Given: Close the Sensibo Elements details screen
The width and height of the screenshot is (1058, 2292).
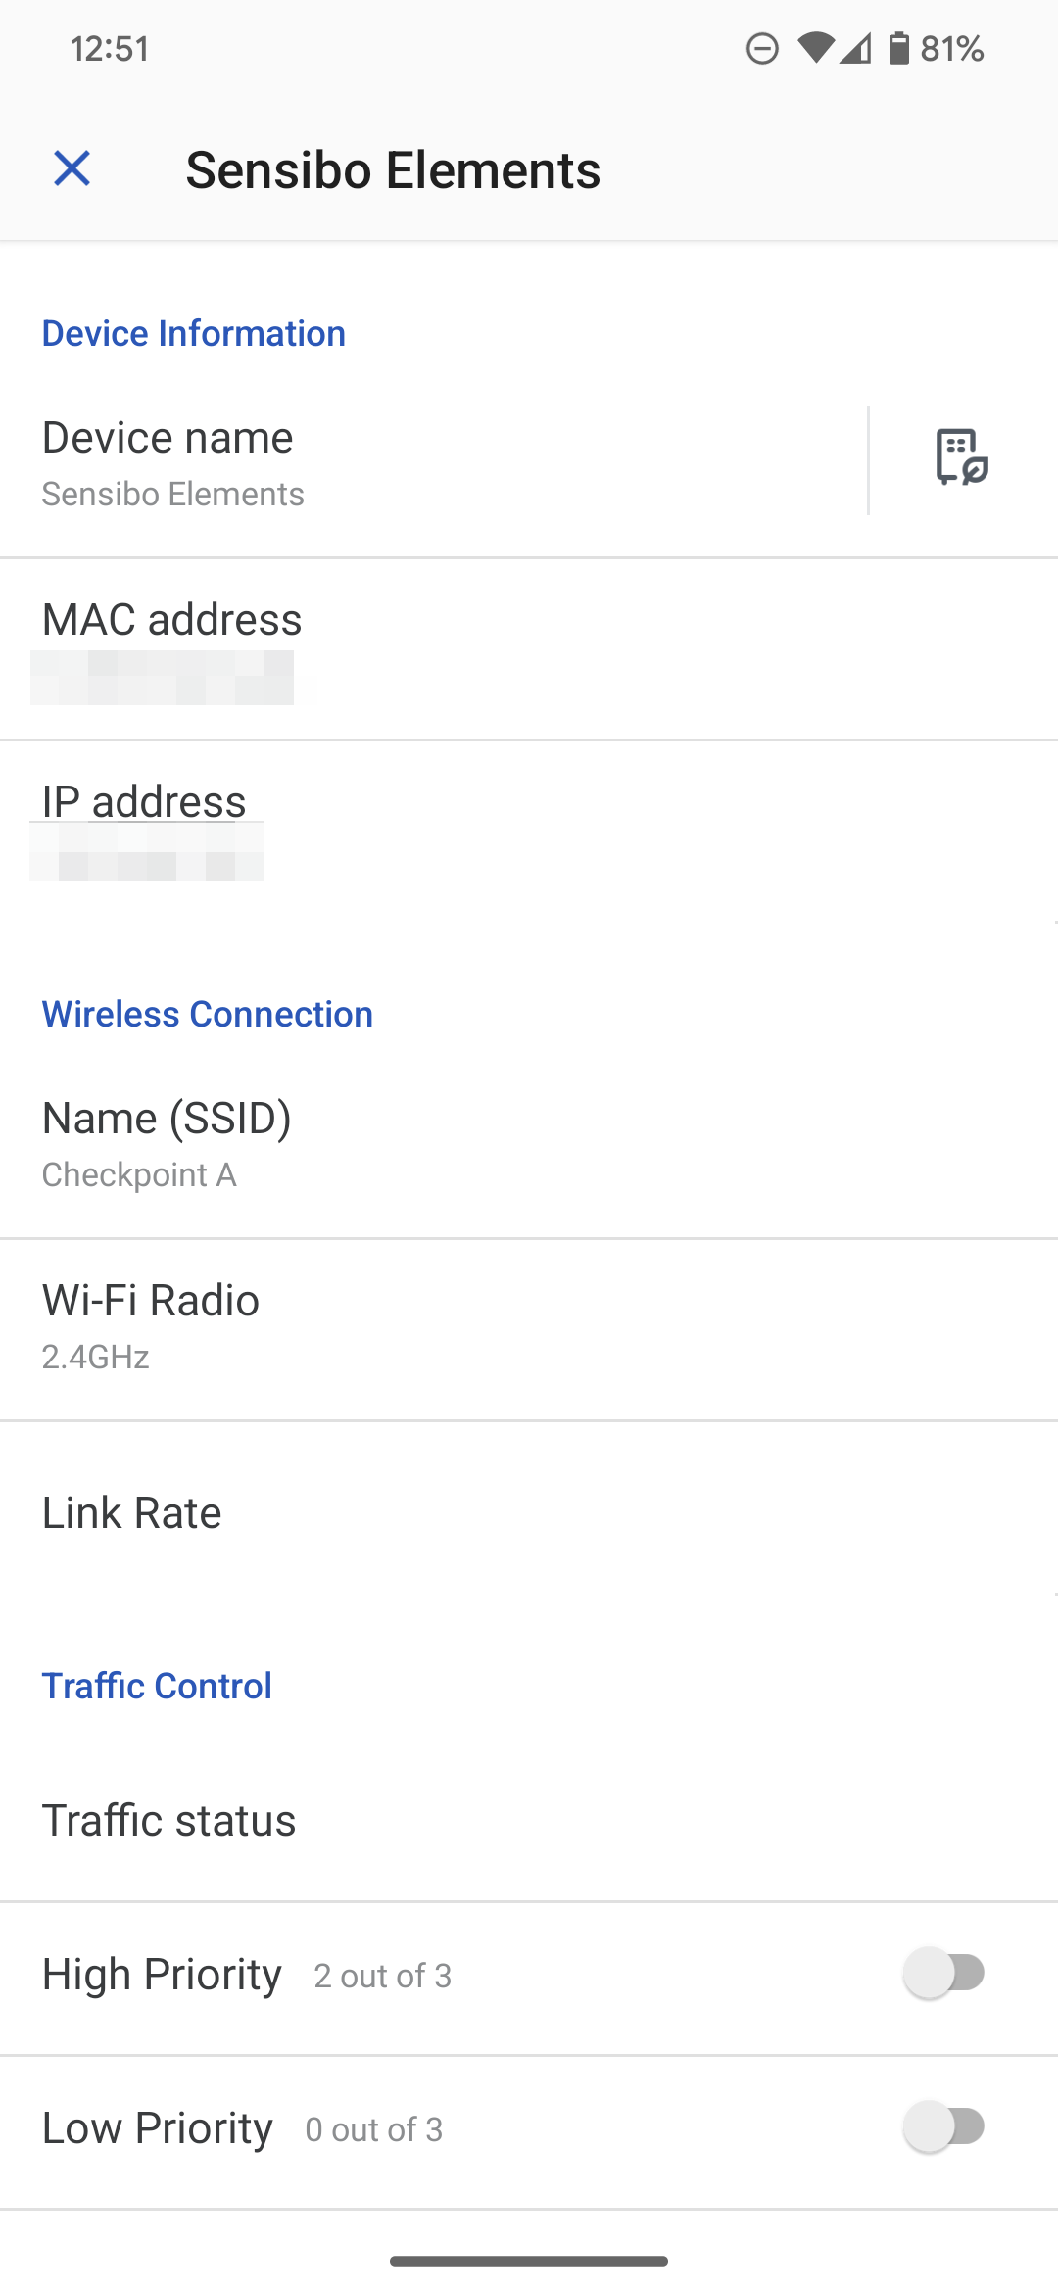Looking at the screenshot, I should 72,168.
